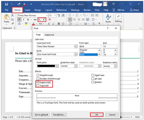This screenshot has height=120, width=144.
Task: Apply Underline formatting in ribbon
Action: point(28,19)
